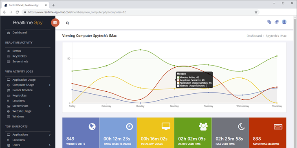Go back to the previous page
This screenshot has height=148, width=297.
click(x=4, y=12)
